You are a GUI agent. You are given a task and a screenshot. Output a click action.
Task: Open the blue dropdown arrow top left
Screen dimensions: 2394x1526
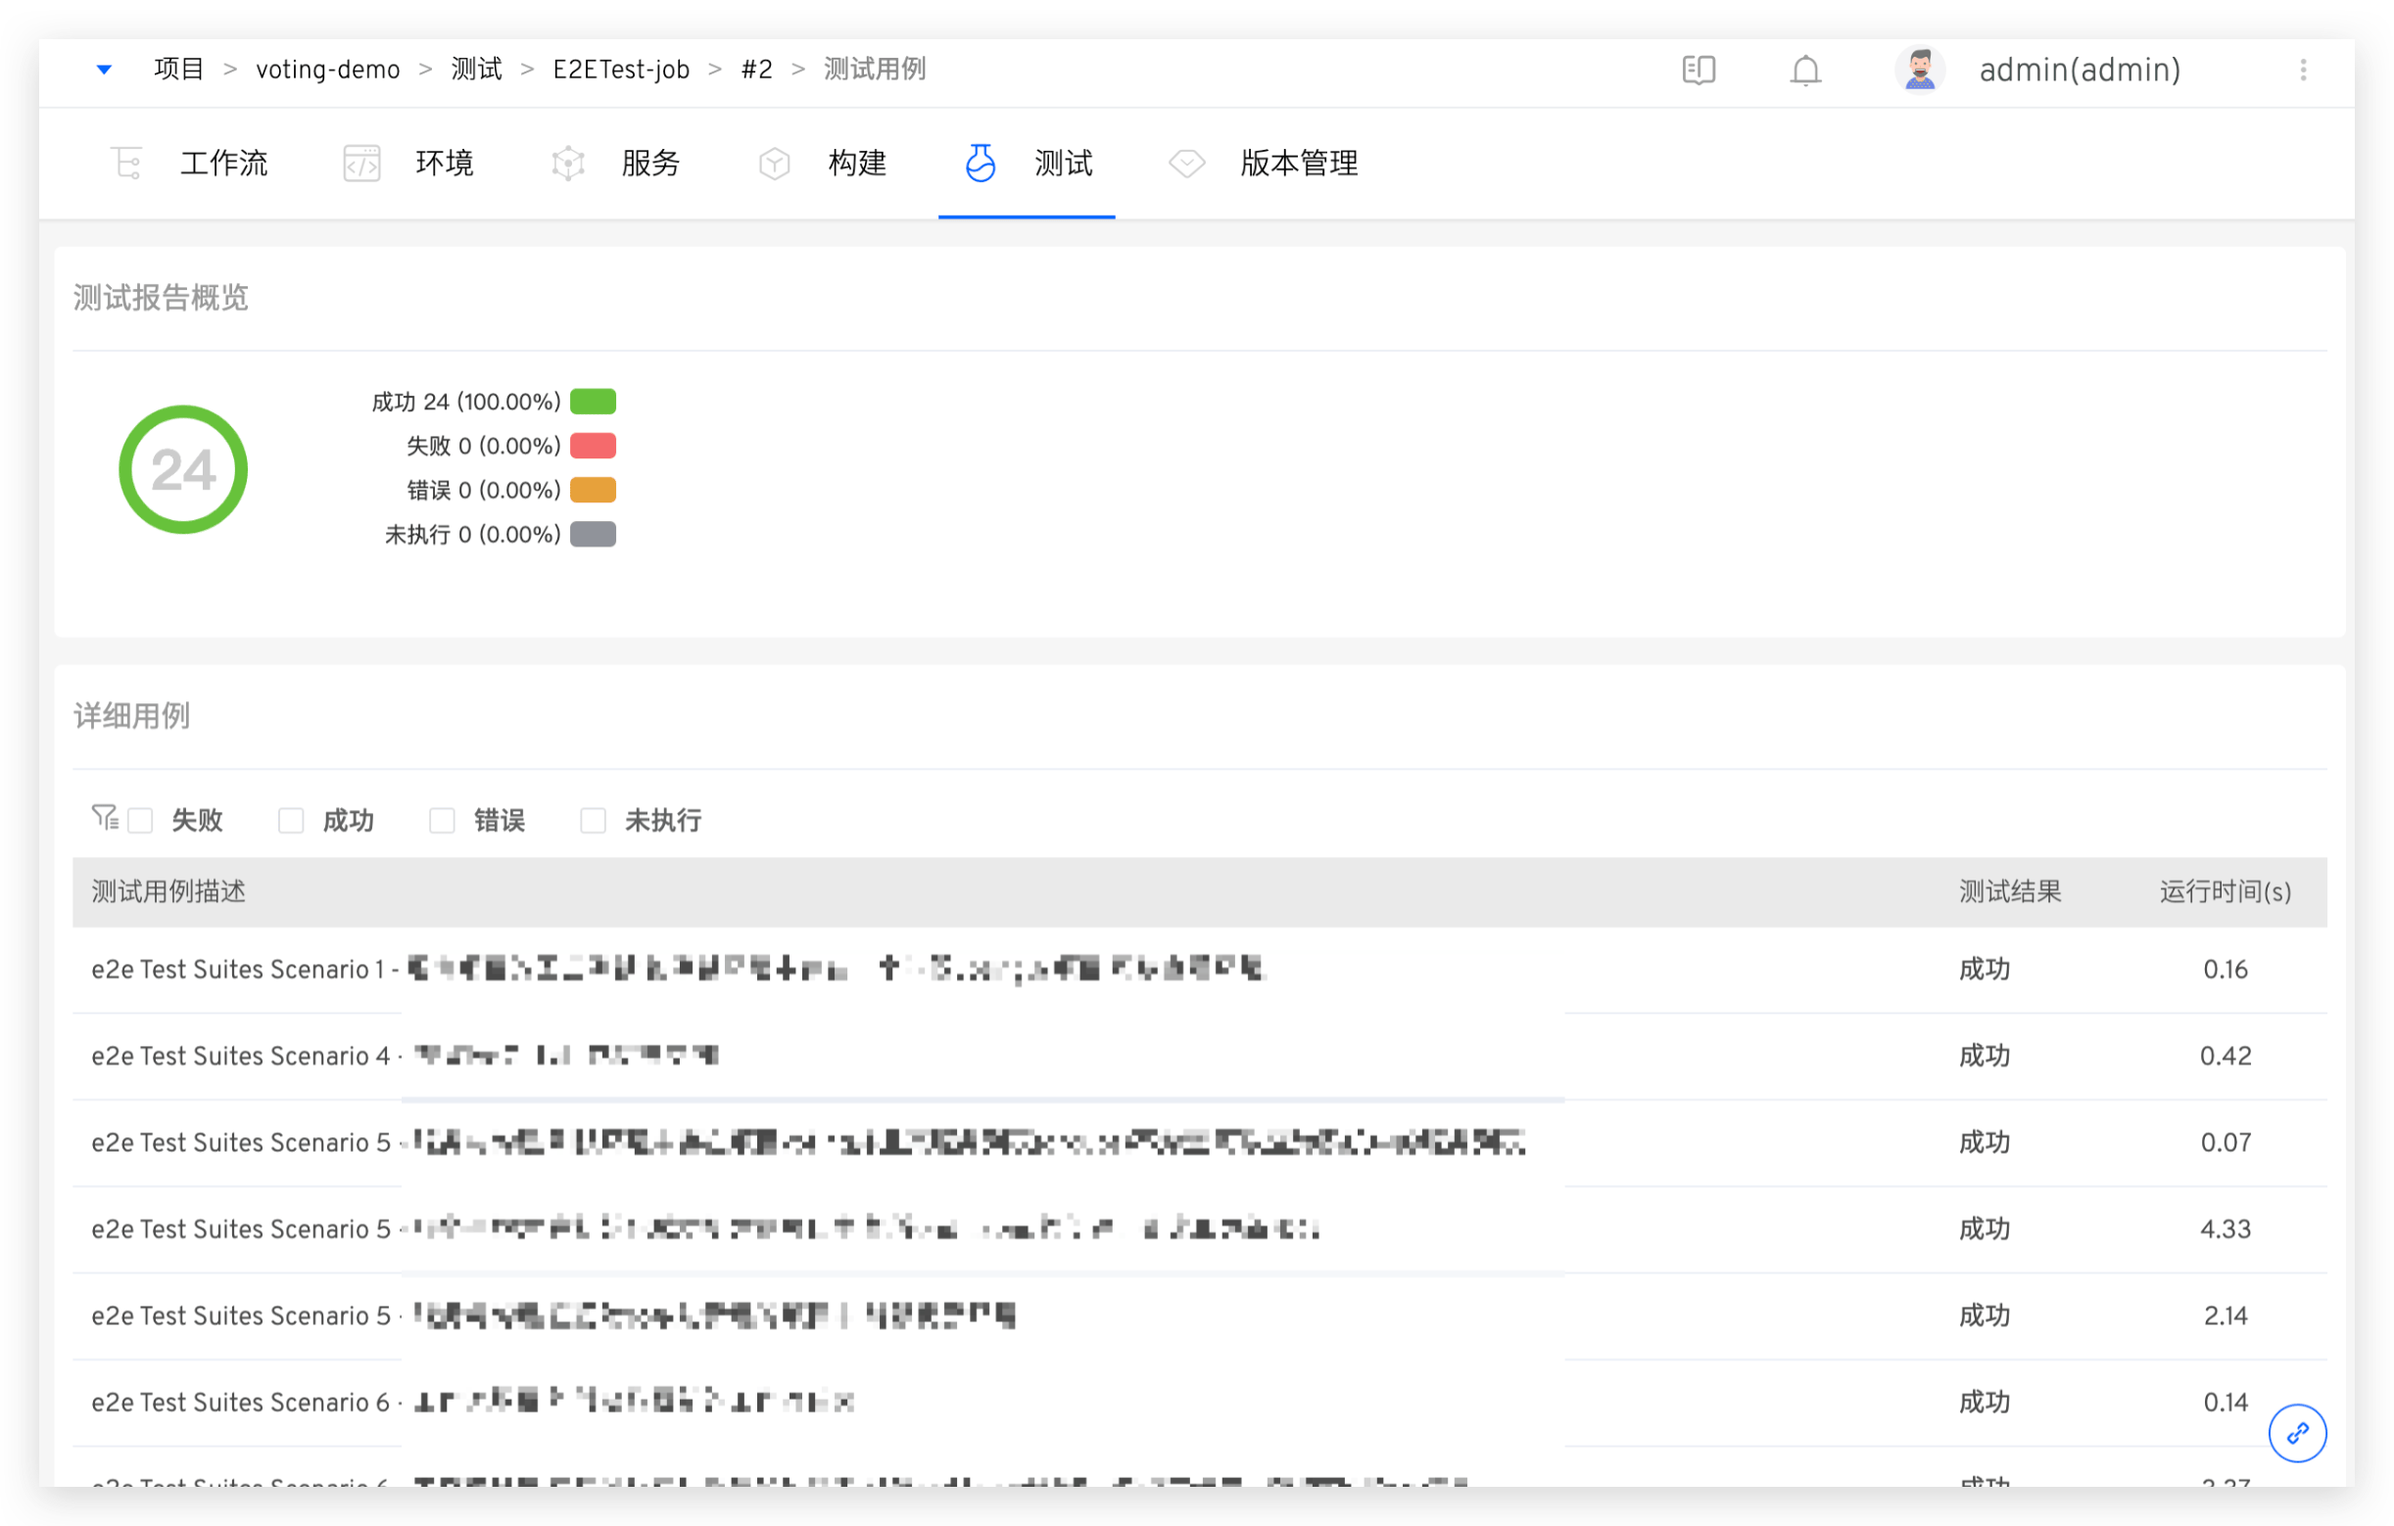coord(104,69)
